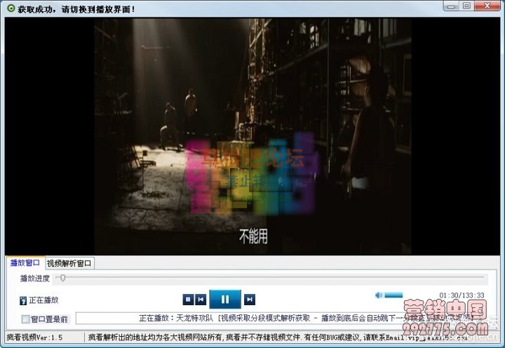Maximize the player window
Image resolution: width=505 pixels, height=348 pixels.
pos(466,7)
